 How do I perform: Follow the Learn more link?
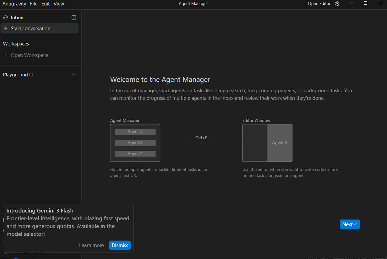91,245
